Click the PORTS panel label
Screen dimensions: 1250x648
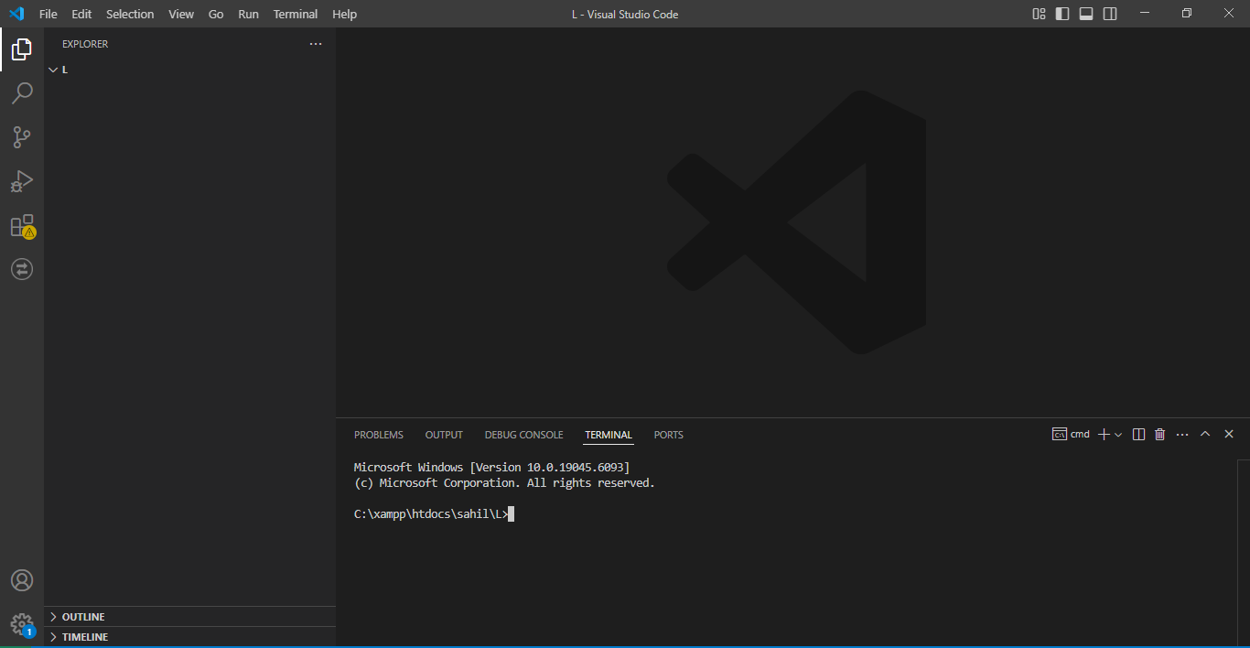point(668,434)
